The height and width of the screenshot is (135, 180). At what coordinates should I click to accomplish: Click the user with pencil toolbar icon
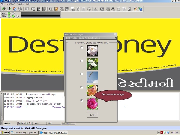[x=135, y=9]
